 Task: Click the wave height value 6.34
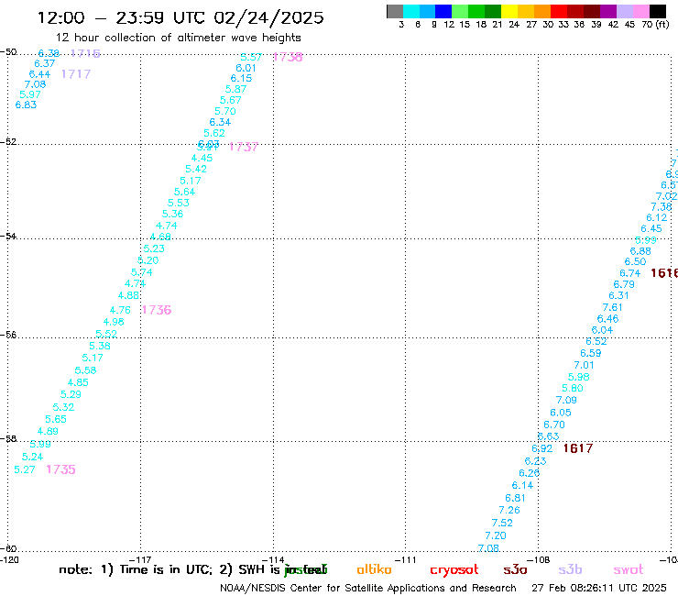[220, 123]
